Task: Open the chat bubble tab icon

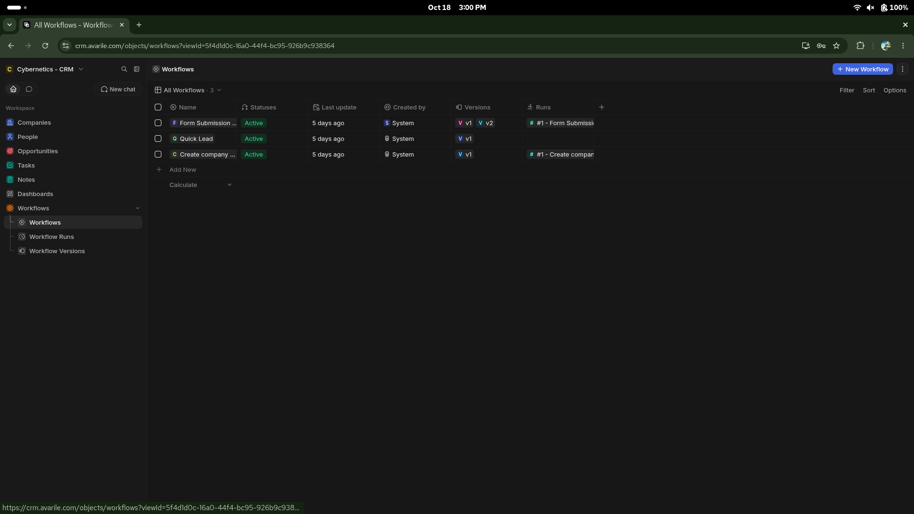Action: click(x=29, y=89)
